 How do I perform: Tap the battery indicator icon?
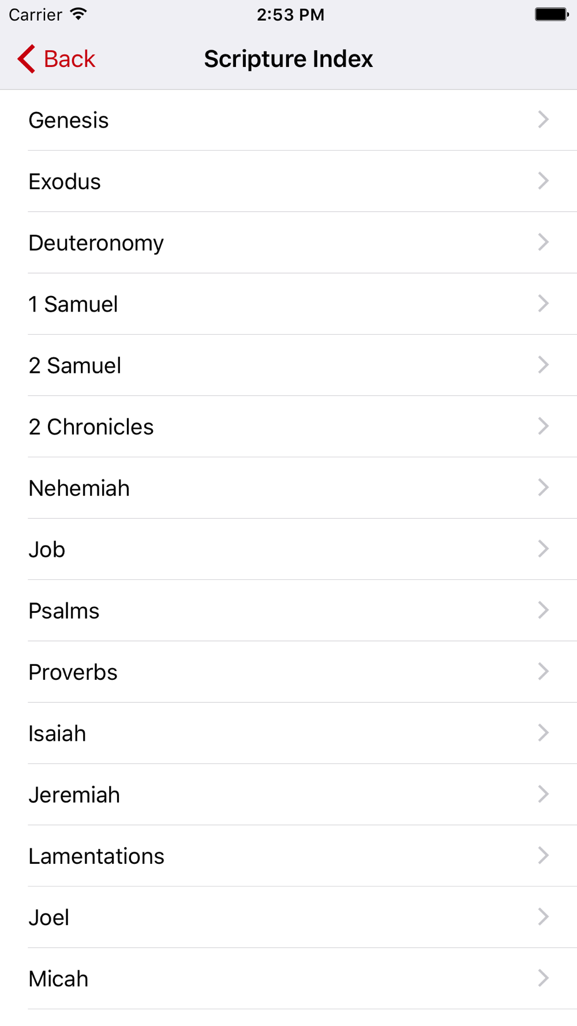coord(552,14)
